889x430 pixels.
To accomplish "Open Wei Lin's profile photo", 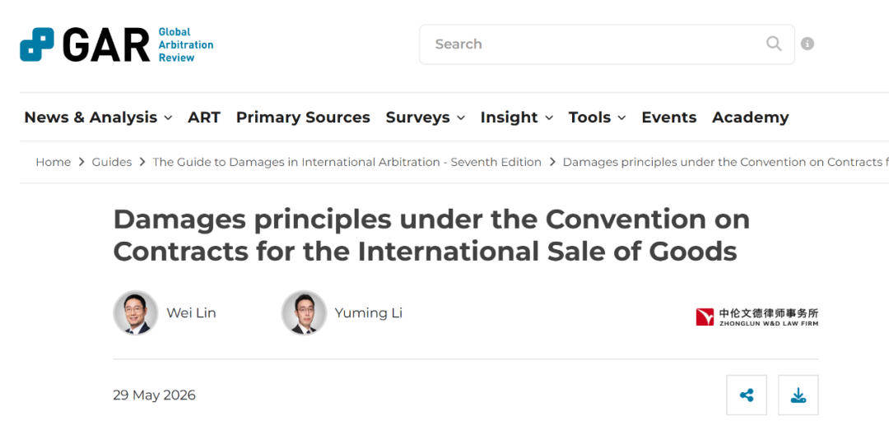I will tap(136, 312).
